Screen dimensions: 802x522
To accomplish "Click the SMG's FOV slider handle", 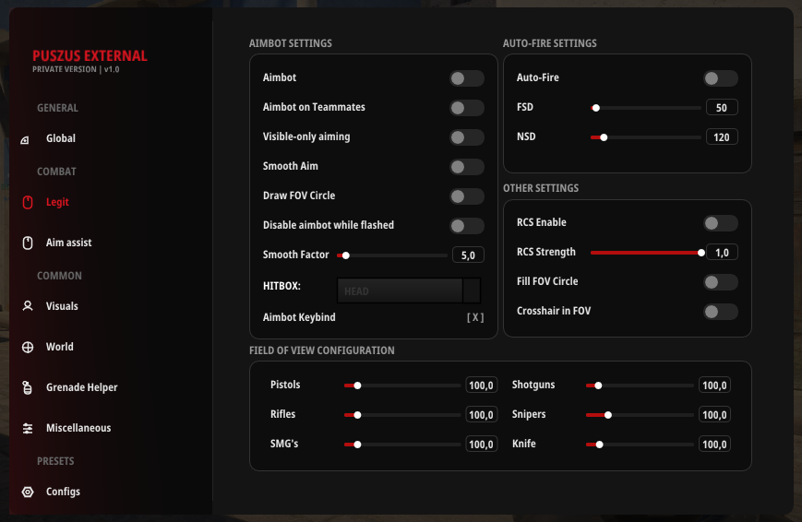I will [357, 445].
